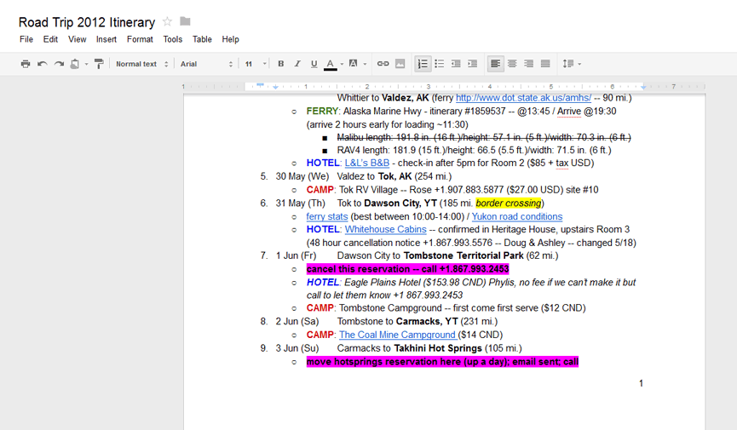This screenshot has width=737, height=430.
Task: Click the green FERRY label
Action: (x=322, y=112)
